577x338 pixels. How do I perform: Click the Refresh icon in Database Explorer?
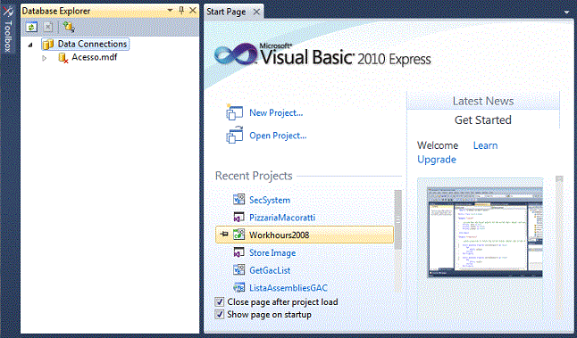(x=31, y=27)
